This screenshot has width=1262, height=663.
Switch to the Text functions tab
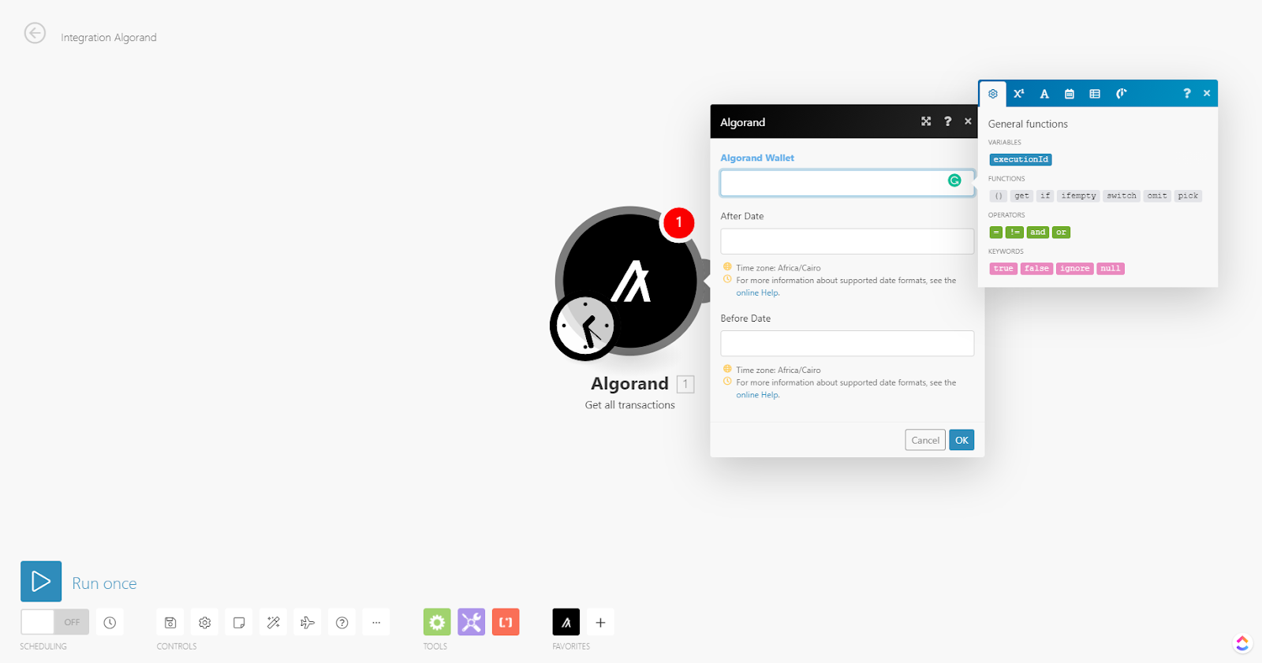point(1044,94)
